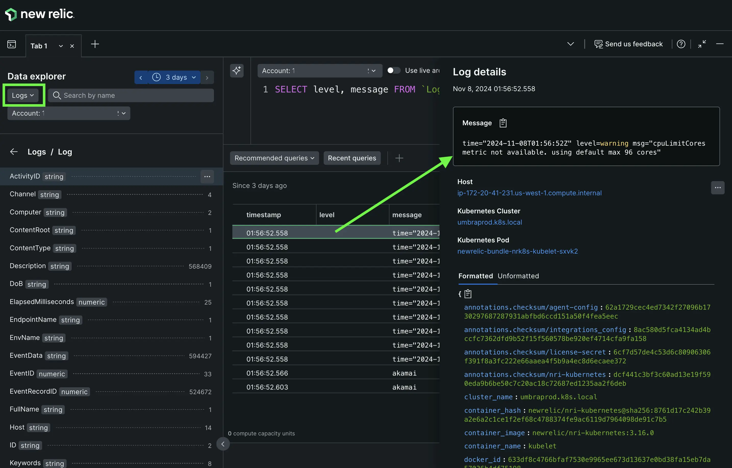Click the container_image attribute key
Screen dimensions: 732x468
pyautogui.click(x=494, y=433)
